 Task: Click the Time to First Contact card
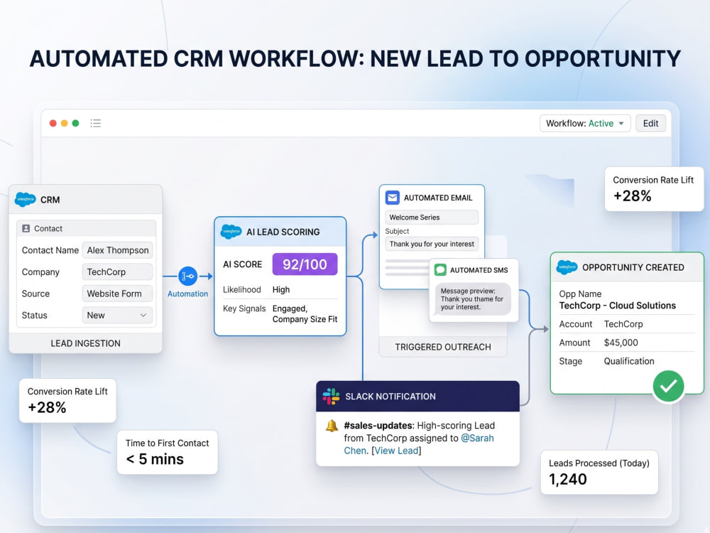coord(167,452)
